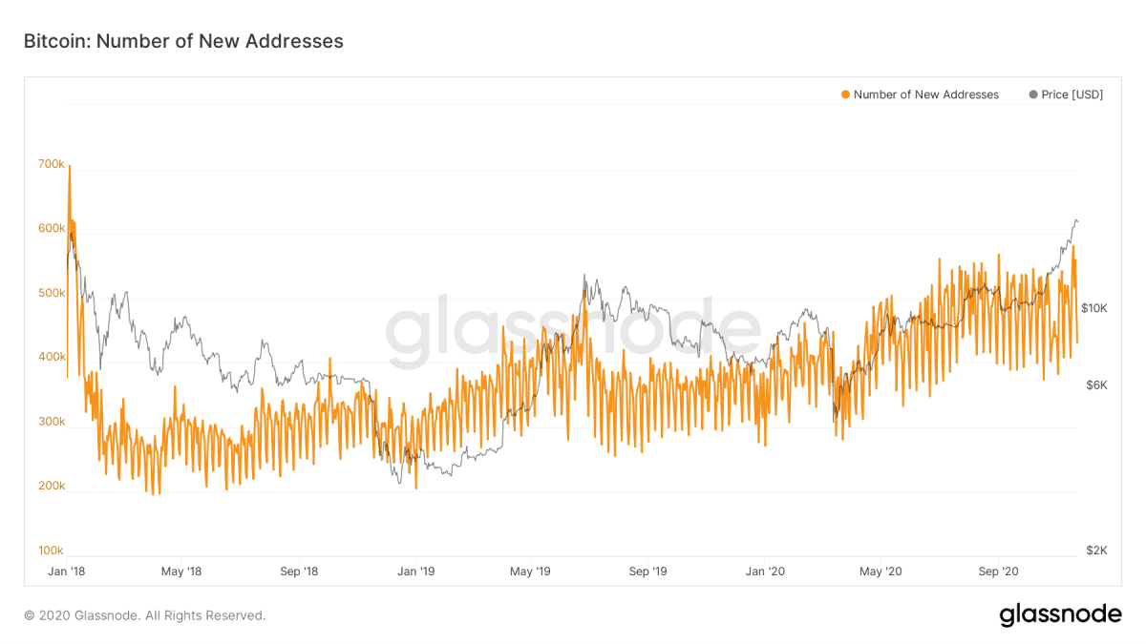
Task: Click the '$10K' price axis label
Action: (x=1094, y=308)
